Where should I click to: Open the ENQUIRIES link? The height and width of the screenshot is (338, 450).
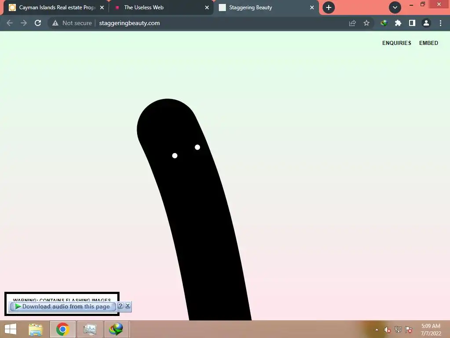[x=397, y=43]
